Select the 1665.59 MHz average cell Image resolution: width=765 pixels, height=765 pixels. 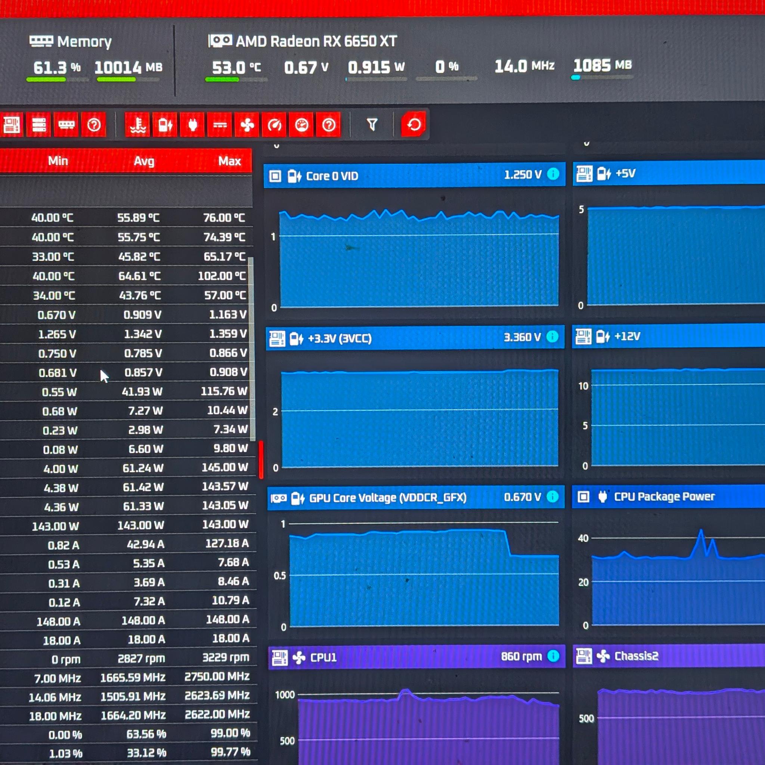coord(133,678)
